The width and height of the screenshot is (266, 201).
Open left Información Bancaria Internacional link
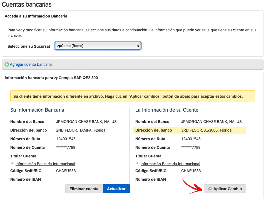coord(45,164)
